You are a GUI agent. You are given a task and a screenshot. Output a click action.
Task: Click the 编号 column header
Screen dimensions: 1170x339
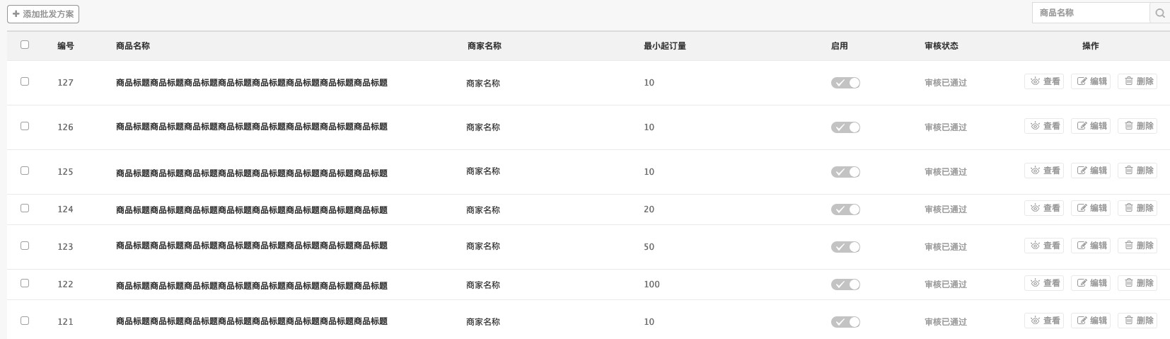(x=66, y=46)
